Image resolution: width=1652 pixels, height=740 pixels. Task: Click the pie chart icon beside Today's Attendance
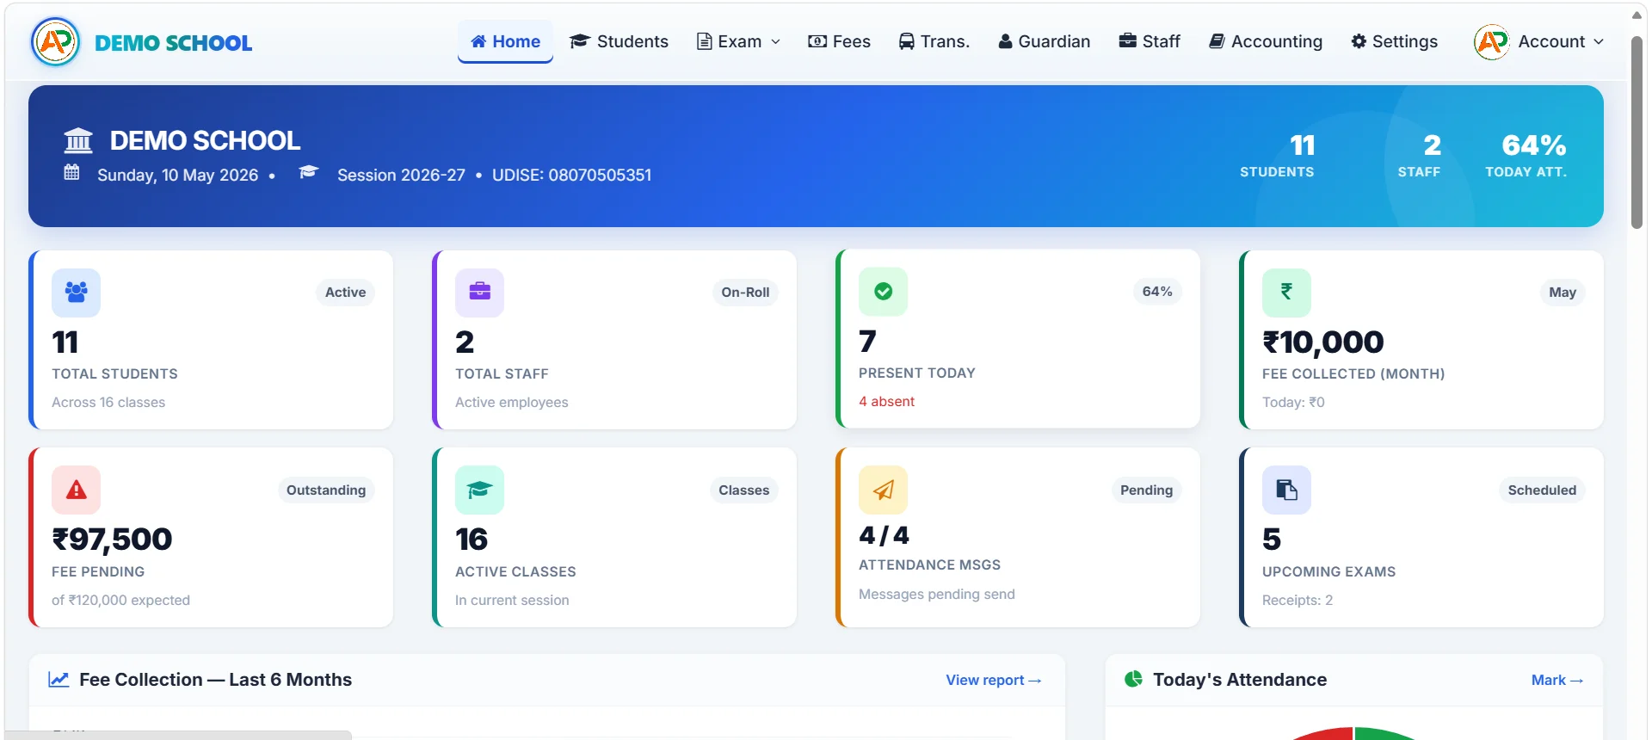[x=1134, y=679]
